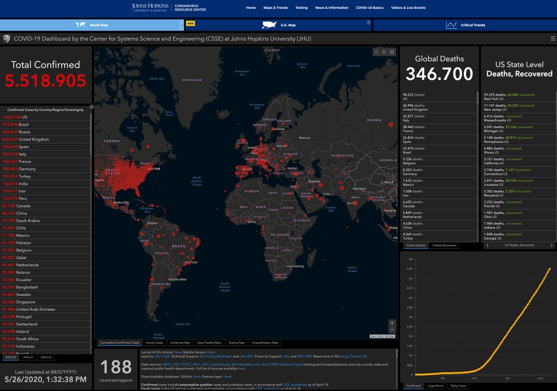Open the ECDC data source link
The height and width of the screenshot is (391, 557).
[187, 364]
